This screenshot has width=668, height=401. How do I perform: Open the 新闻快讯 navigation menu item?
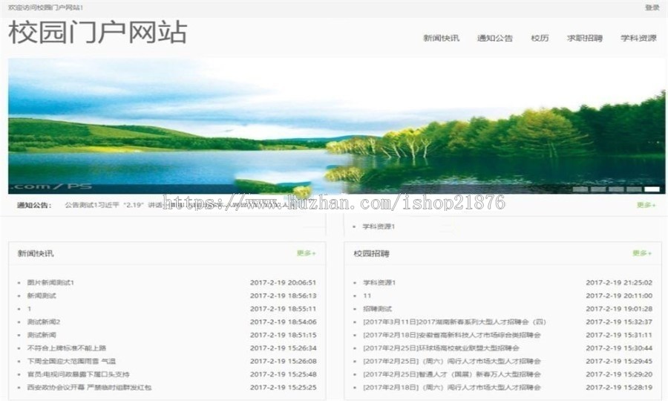point(442,39)
